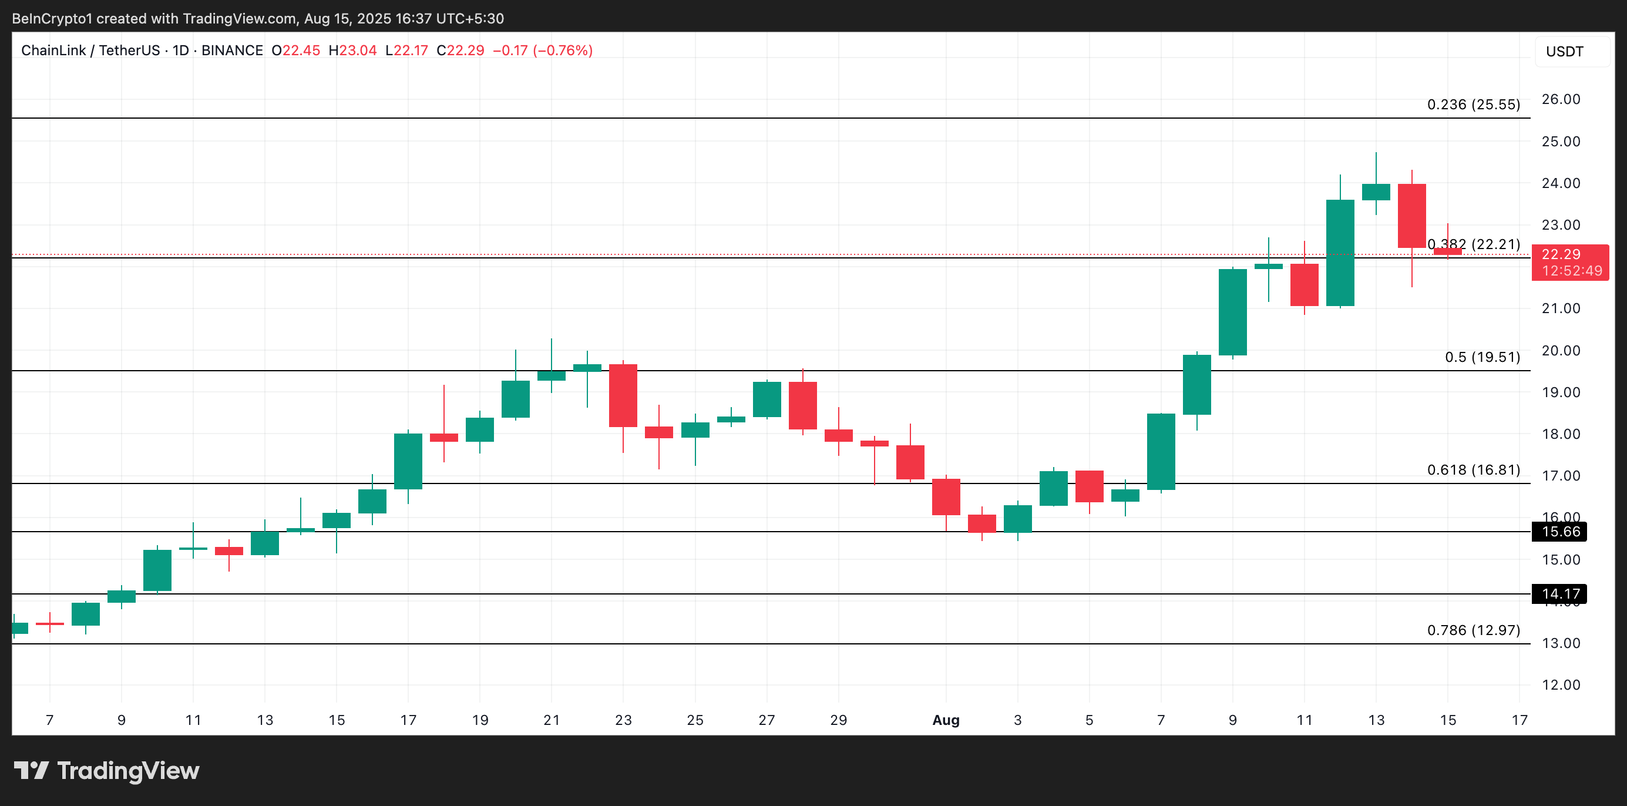
Task: Click the TradingView logo icon
Action: pyautogui.click(x=31, y=770)
